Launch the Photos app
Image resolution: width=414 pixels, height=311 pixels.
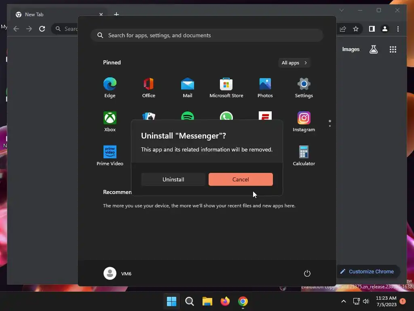click(265, 87)
